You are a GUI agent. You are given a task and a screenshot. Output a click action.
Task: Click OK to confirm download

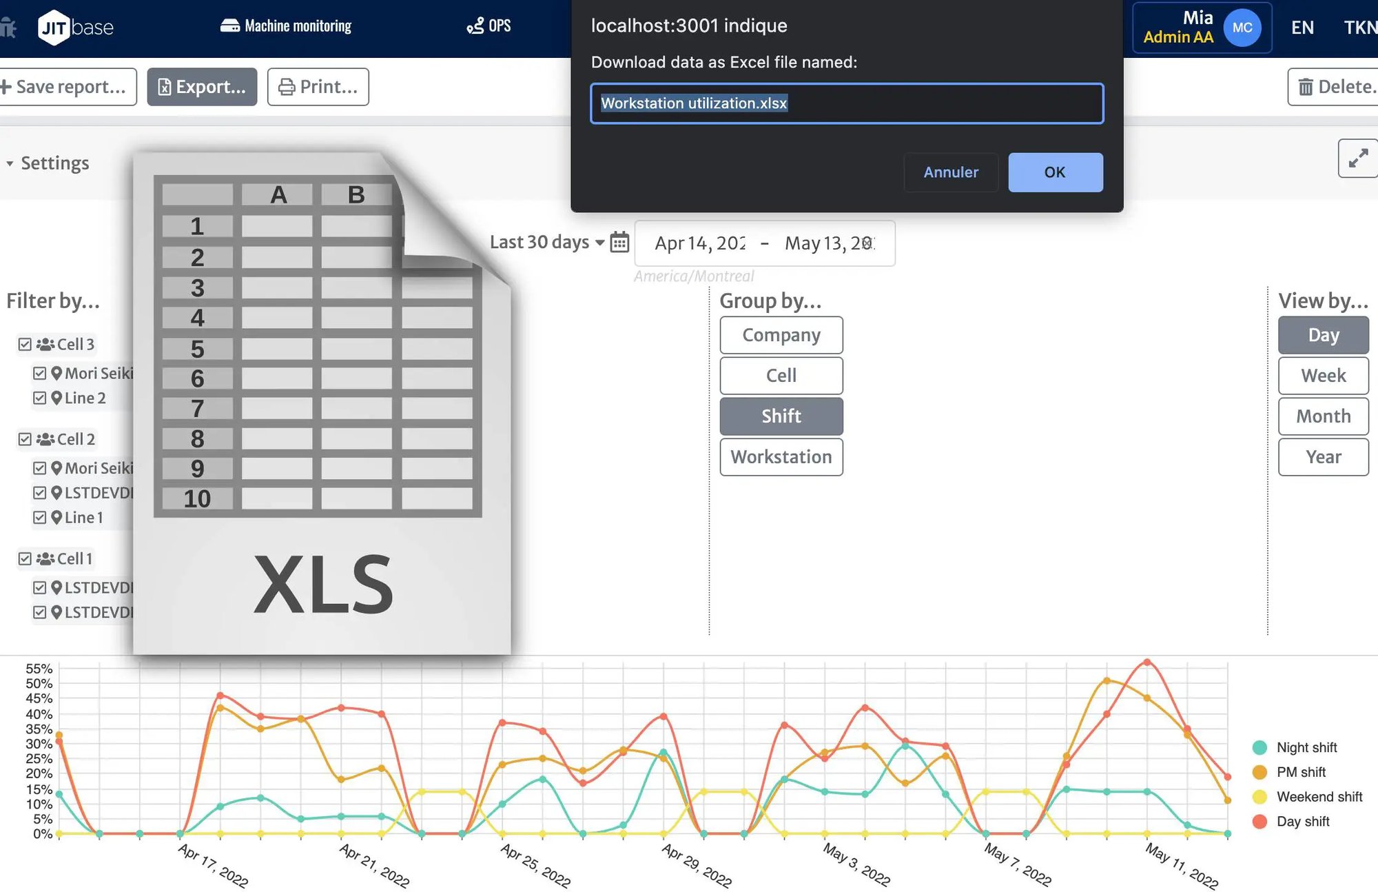1053,172
